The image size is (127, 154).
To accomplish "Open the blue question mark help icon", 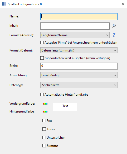I will (x=114, y=35).
